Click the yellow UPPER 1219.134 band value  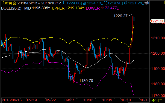tap(68, 8)
